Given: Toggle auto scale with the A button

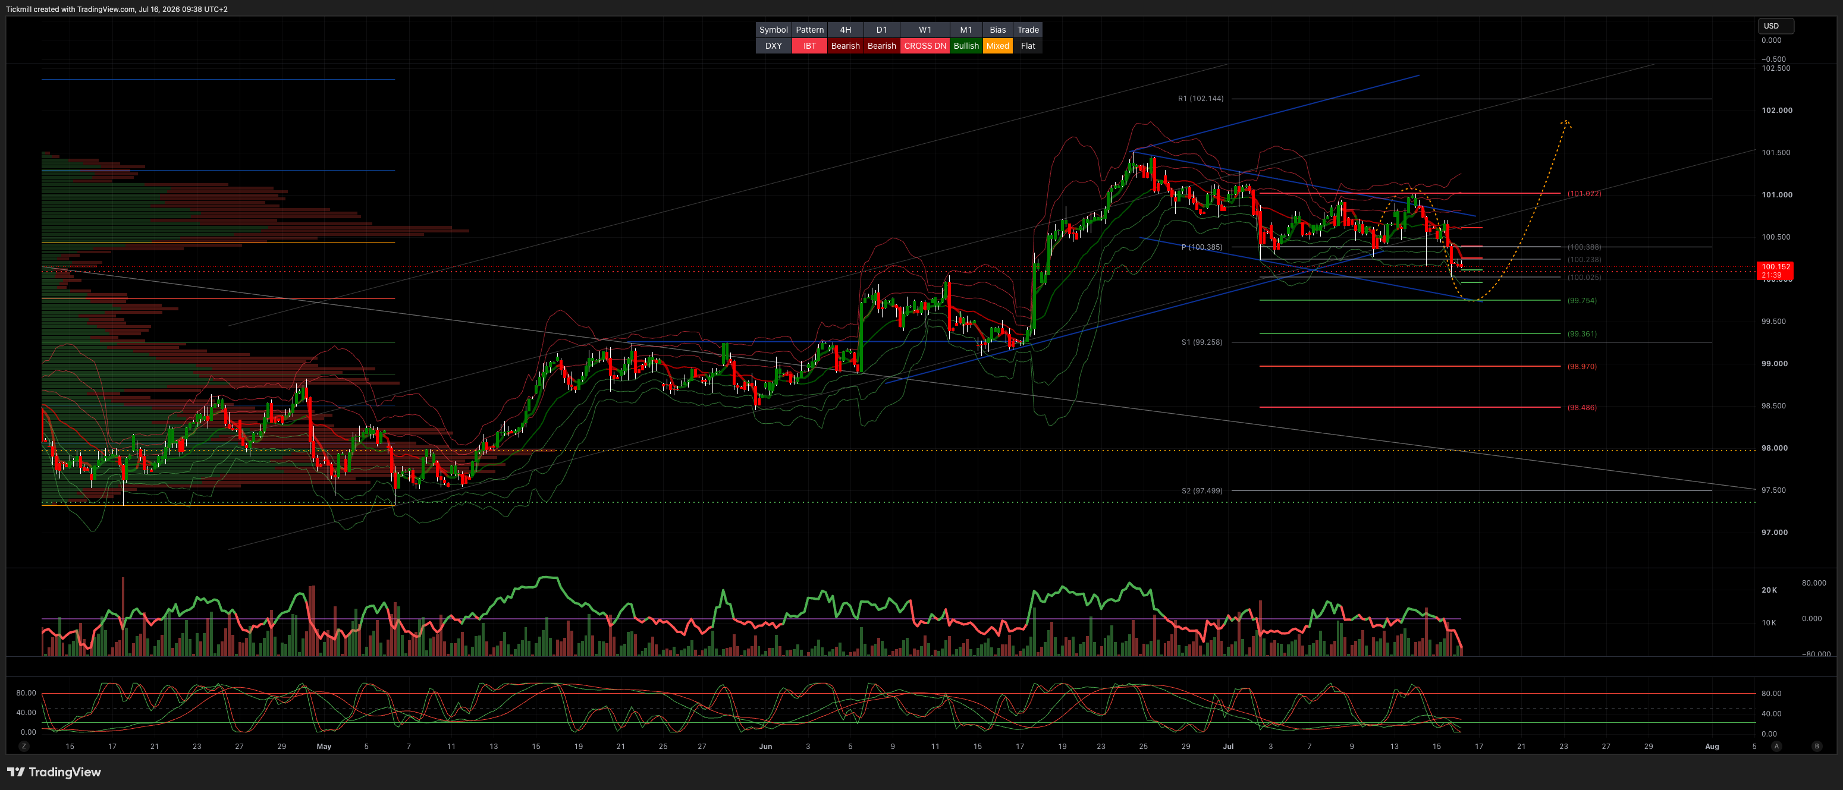Looking at the screenshot, I should tap(1776, 745).
